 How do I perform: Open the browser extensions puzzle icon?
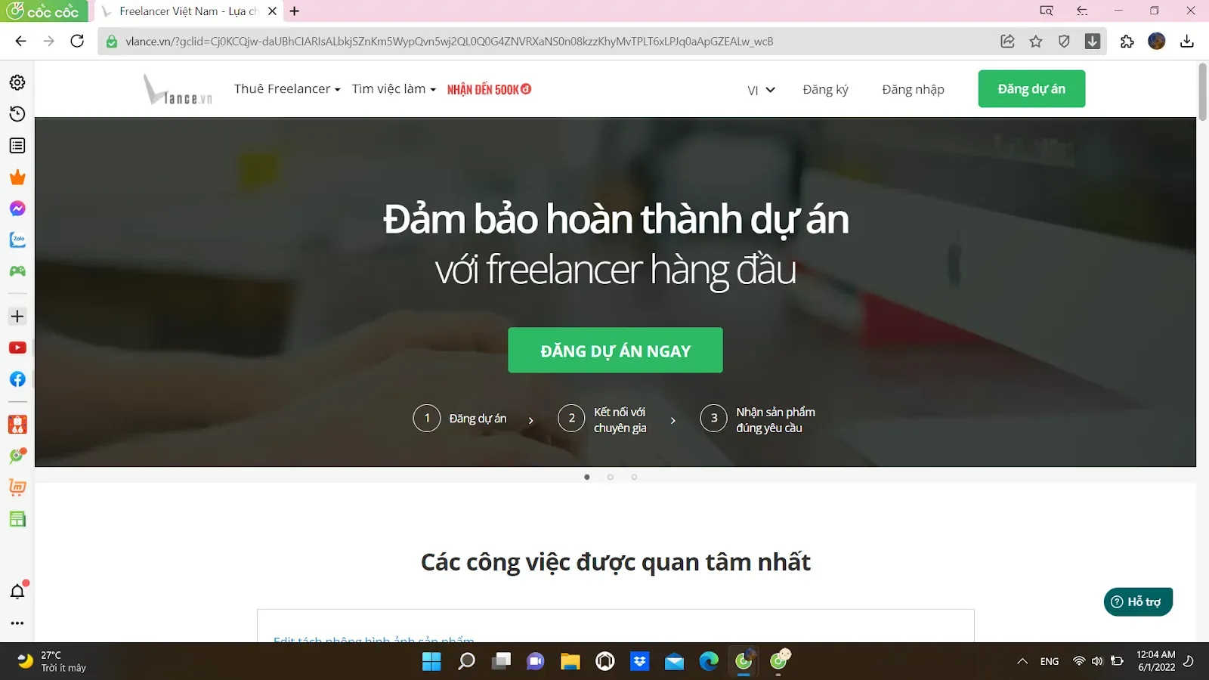tap(1126, 42)
